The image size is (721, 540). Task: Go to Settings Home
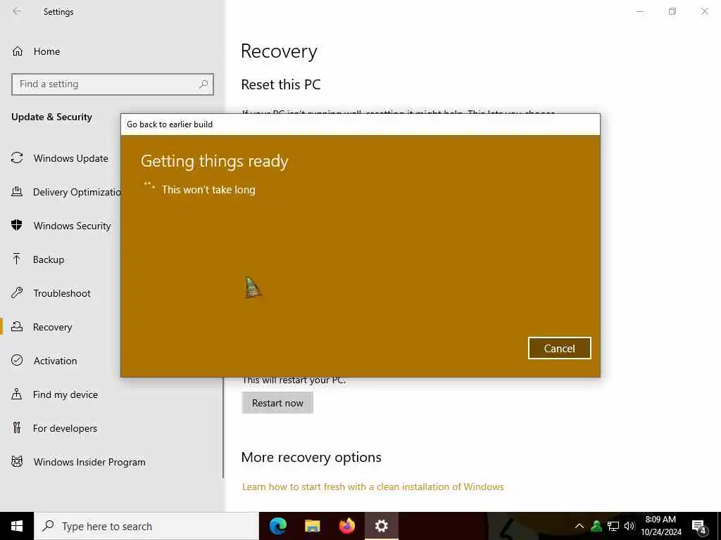(x=46, y=51)
